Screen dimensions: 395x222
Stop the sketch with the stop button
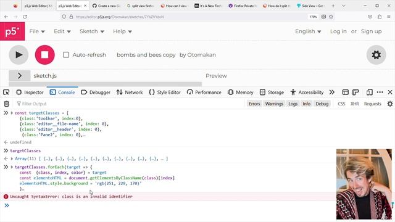coord(45,55)
